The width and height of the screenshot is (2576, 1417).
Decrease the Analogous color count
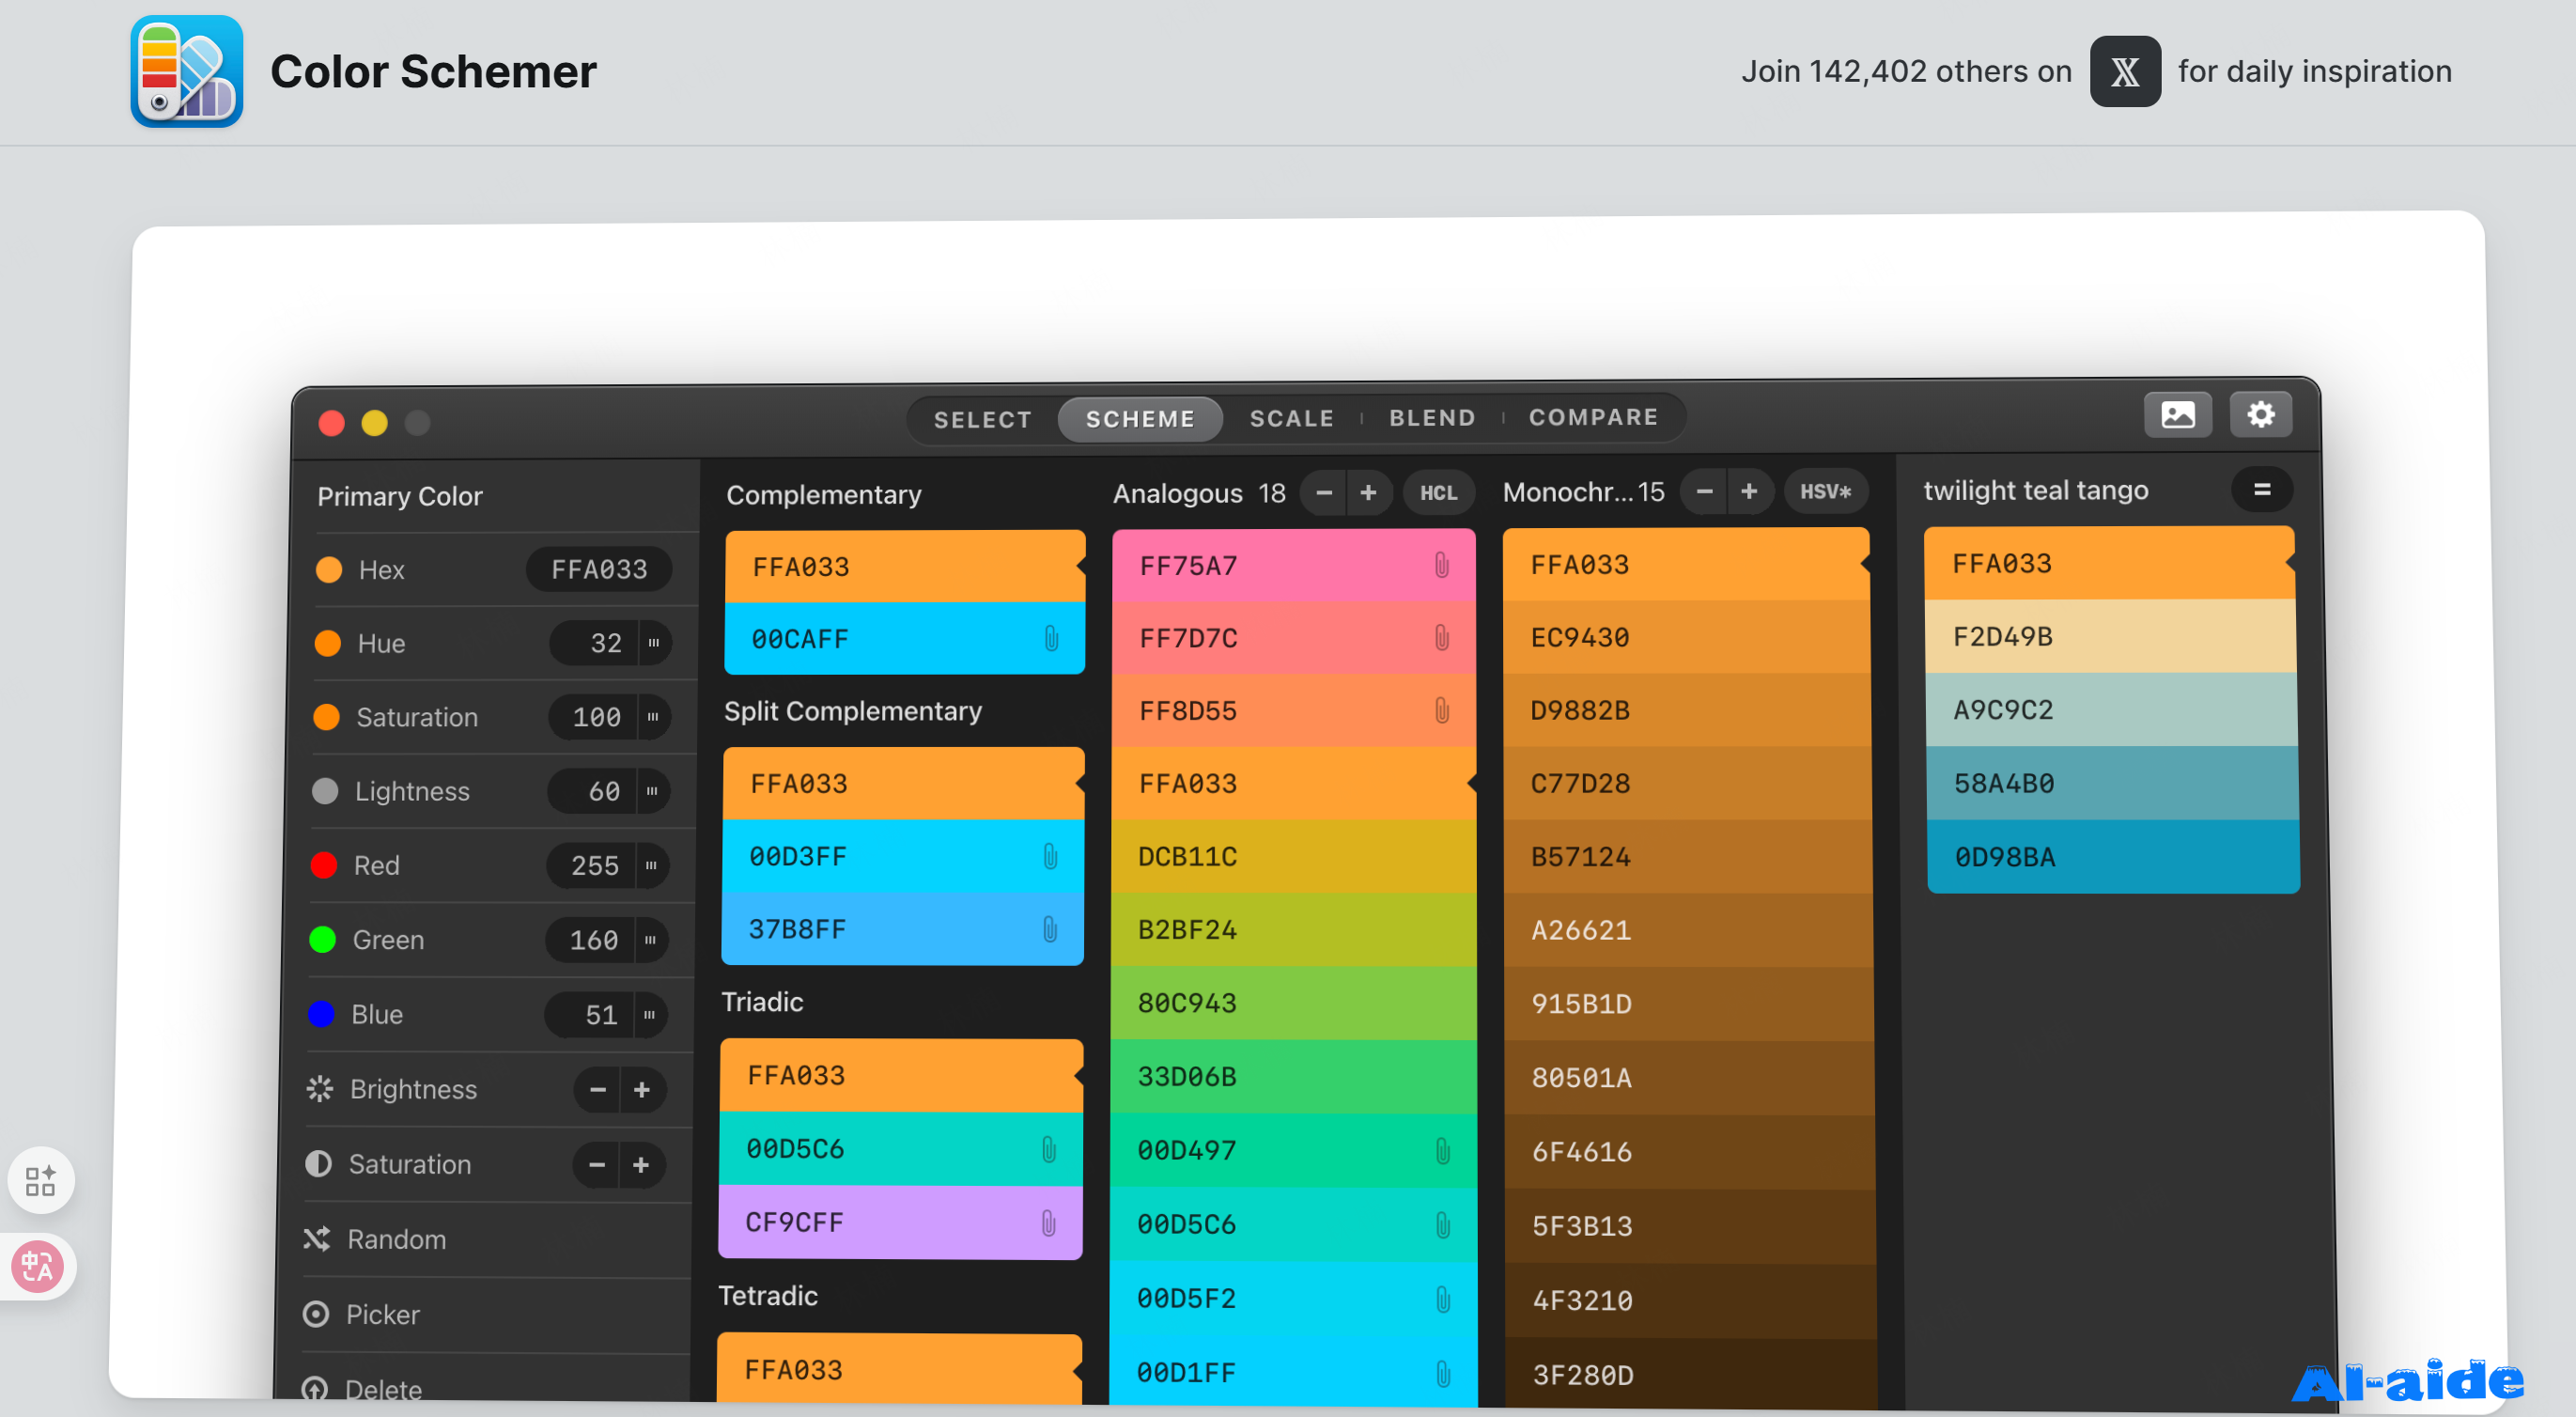click(x=1324, y=493)
